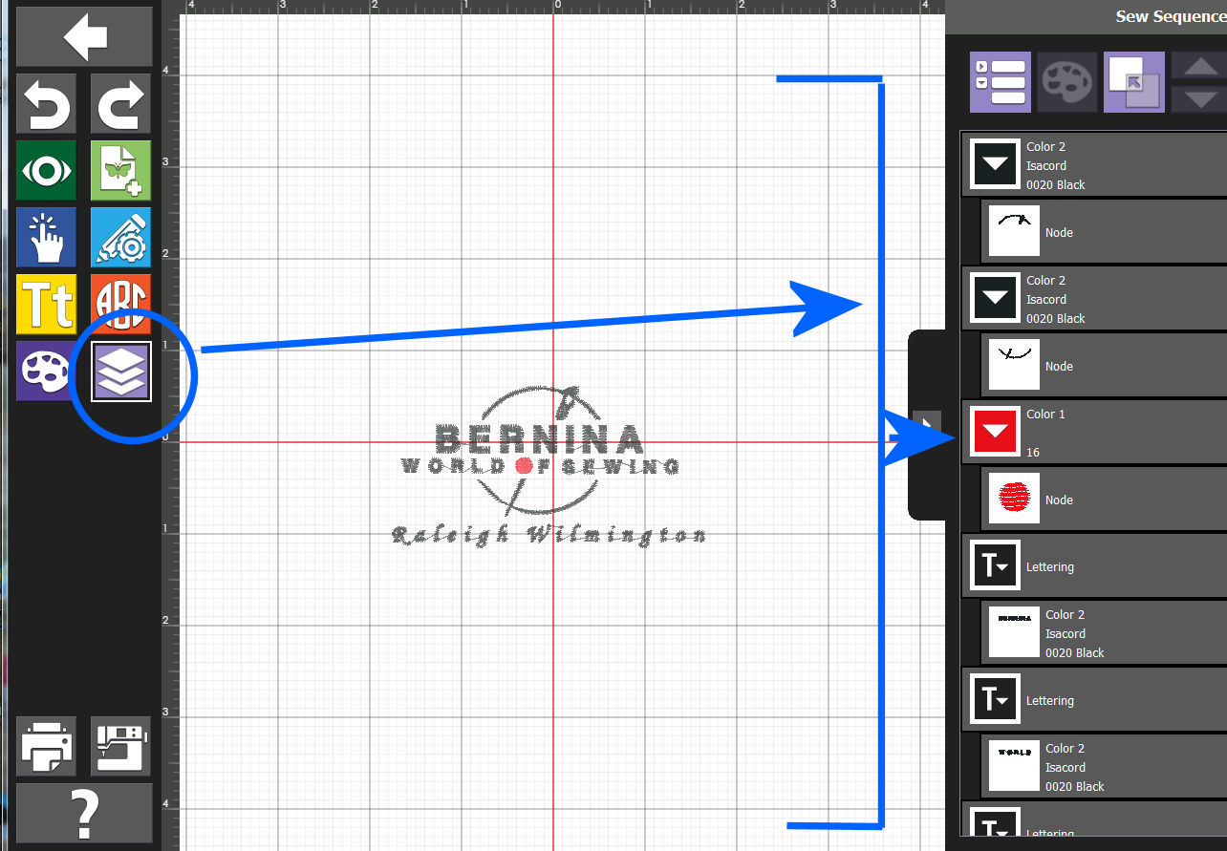Toggle the overlapping squares icon in Sew Sequence

(x=1134, y=82)
